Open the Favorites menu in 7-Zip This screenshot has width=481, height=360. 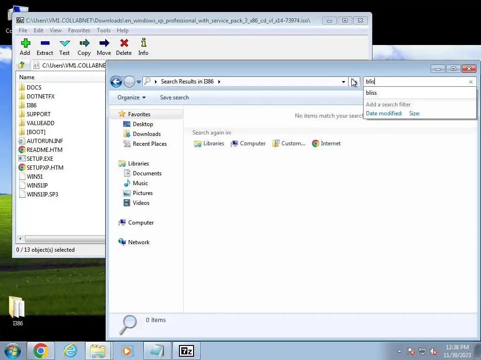pyautogui.click(x=79, y=30)
